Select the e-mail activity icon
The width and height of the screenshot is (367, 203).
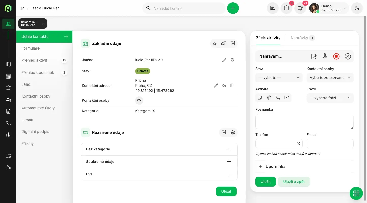(287, 98)
